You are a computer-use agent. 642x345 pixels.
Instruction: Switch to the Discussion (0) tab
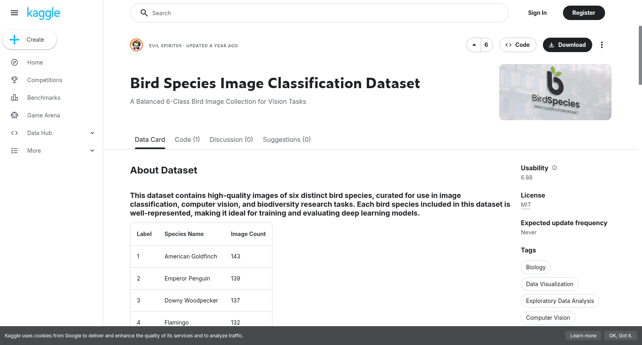(x=232, y=139)
